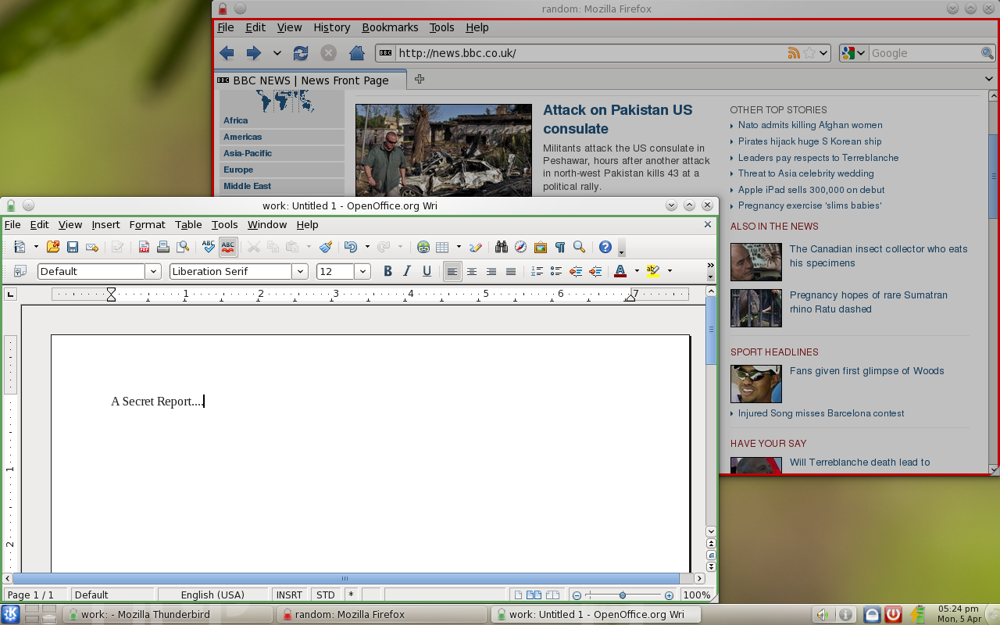The width and height of the screenshot is (1000, 625).
Task: Save the document with the floppy icon
Action: (x=73, y=247)
